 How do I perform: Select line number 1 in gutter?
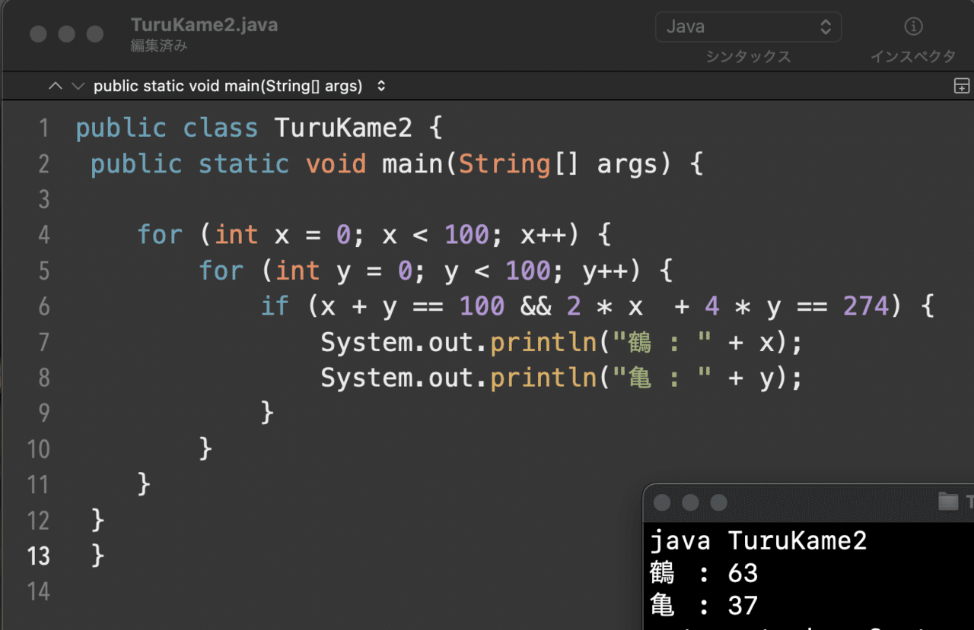[x=43, y=128]
